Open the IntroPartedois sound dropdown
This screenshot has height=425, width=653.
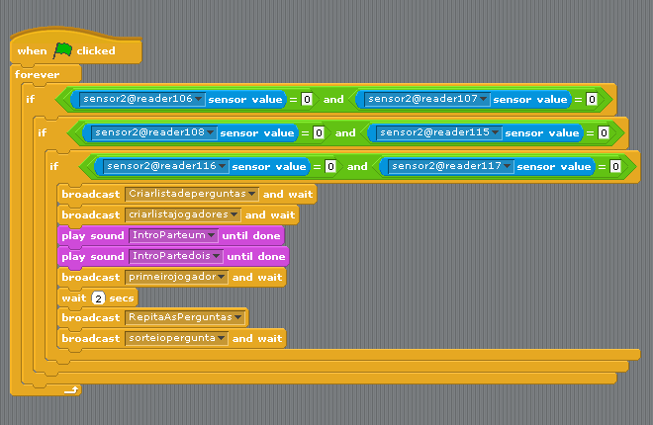click(218, 256)
